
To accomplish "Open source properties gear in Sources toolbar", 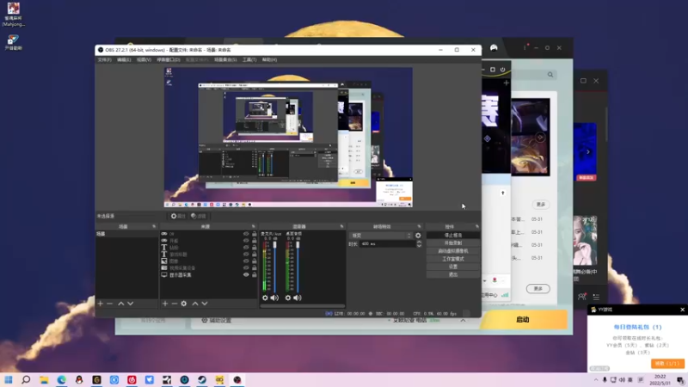I will [x=184, y=304].
